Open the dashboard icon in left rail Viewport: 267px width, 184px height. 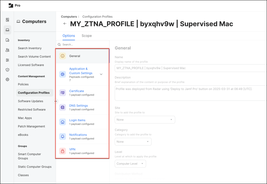point(7,20)
